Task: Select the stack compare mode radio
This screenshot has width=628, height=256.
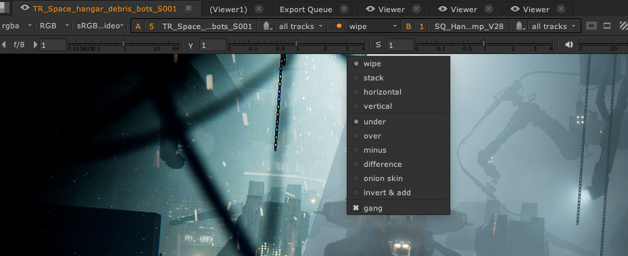Action: [x=356, y=78]
